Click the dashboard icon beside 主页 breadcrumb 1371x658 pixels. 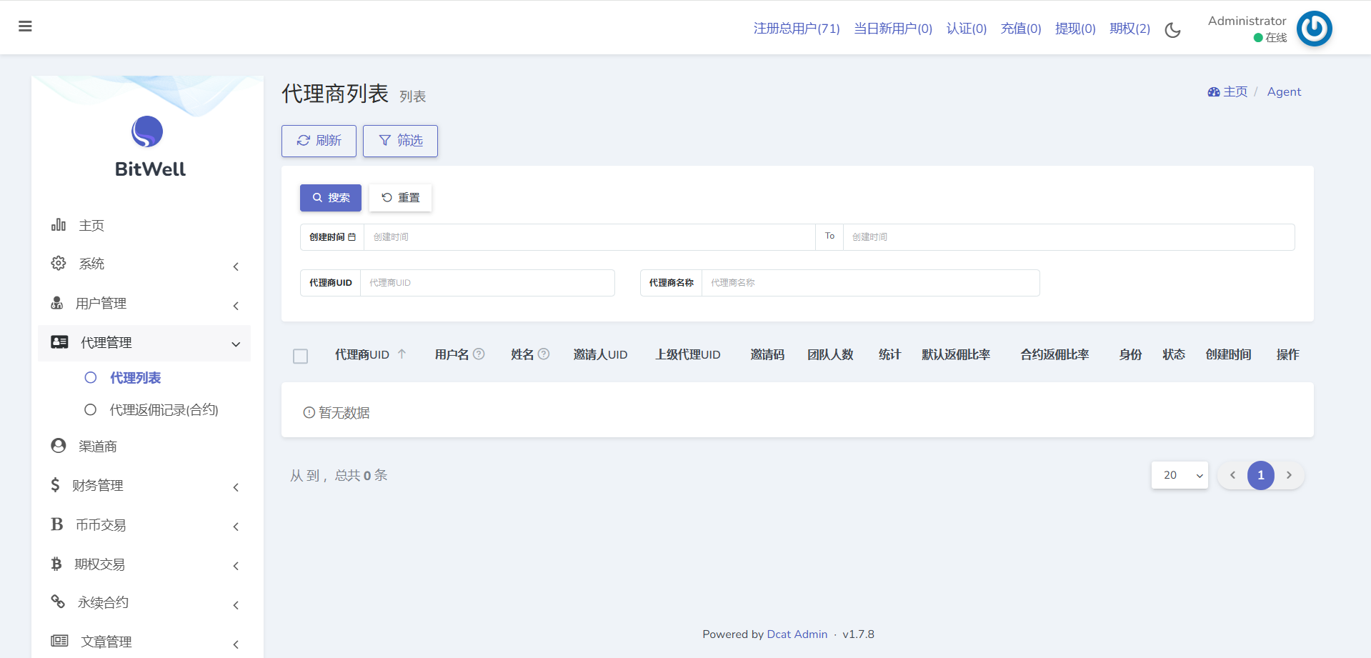tap(1213, 92)
